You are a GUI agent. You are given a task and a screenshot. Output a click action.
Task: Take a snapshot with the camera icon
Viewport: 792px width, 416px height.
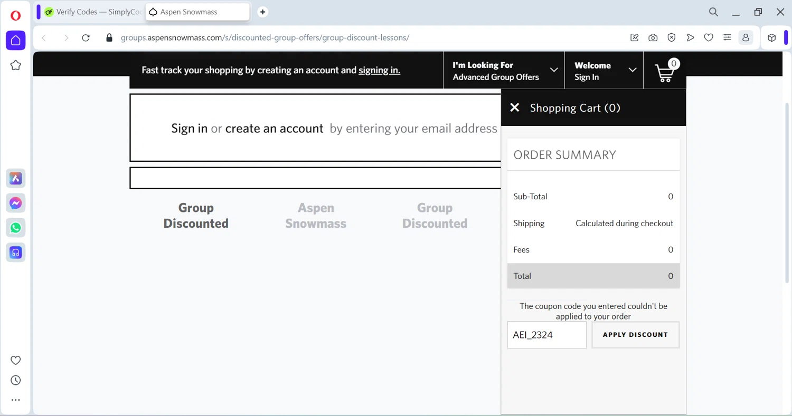(x=653, y=38)
